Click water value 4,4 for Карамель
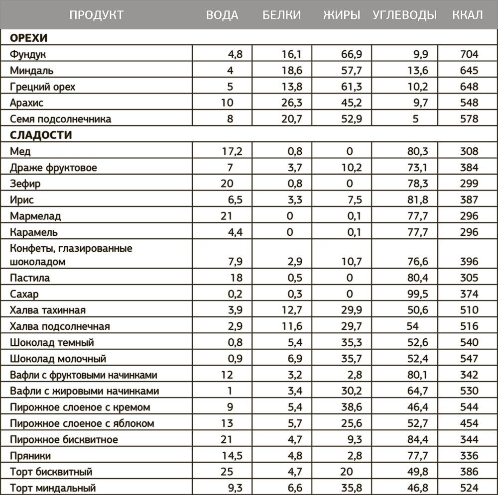The height and width of the screenshot is (495, 498). tap(235, 232)
